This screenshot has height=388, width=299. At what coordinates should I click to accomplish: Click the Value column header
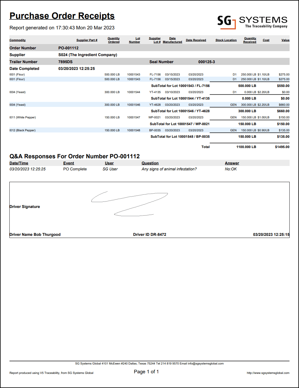[286, 40]
